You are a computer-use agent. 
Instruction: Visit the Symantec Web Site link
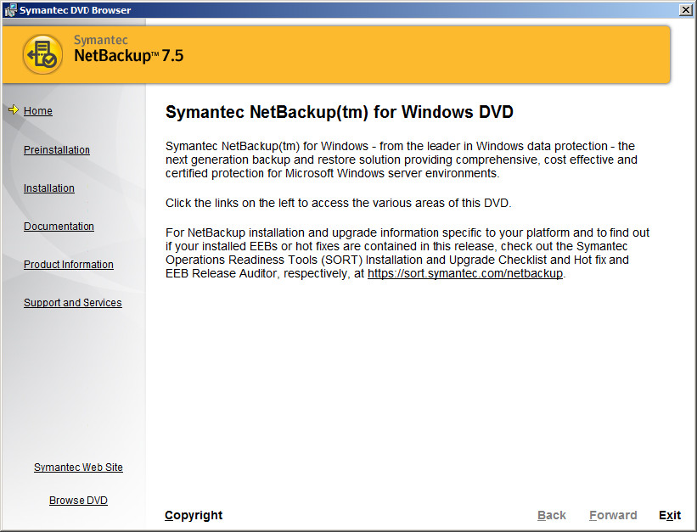click(78, 467)
